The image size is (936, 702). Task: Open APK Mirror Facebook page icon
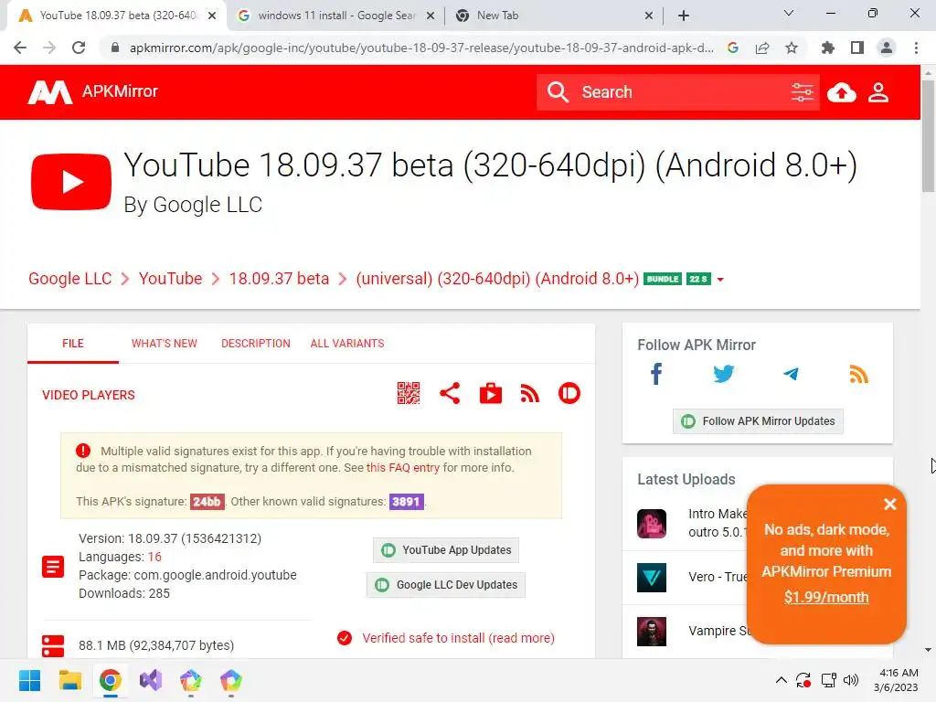656,374
